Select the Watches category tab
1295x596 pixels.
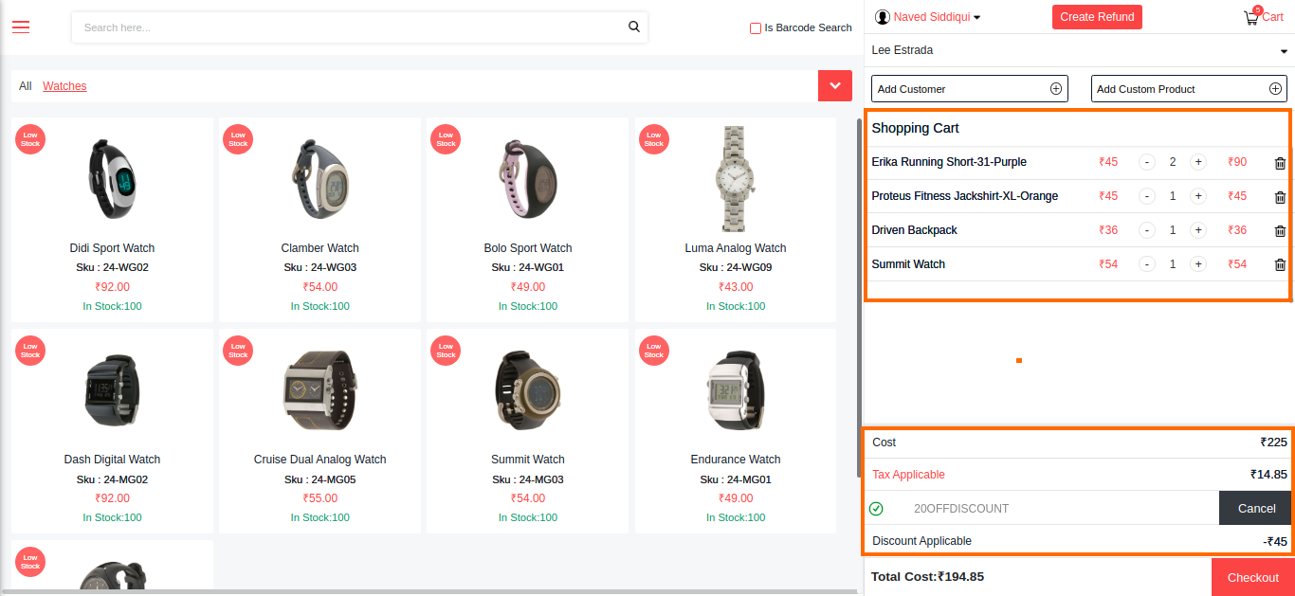point(64,86)
